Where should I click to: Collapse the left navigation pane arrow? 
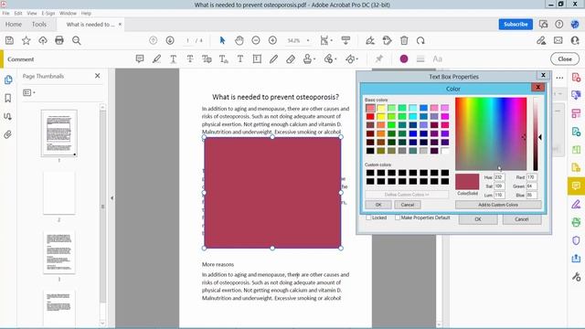(112, 198)
